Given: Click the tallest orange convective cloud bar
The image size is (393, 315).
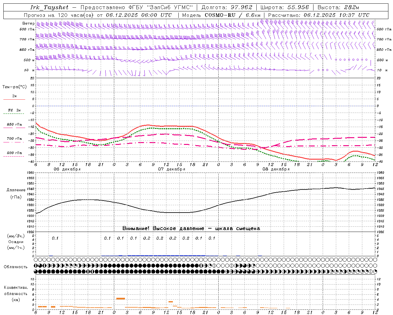Looking at the screenshot, I should click(120, 298).
